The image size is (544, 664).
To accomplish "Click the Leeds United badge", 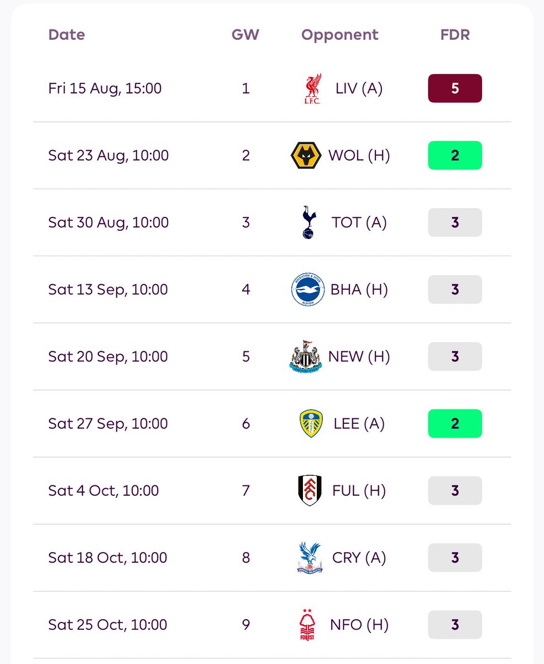I will pos(310,424).
